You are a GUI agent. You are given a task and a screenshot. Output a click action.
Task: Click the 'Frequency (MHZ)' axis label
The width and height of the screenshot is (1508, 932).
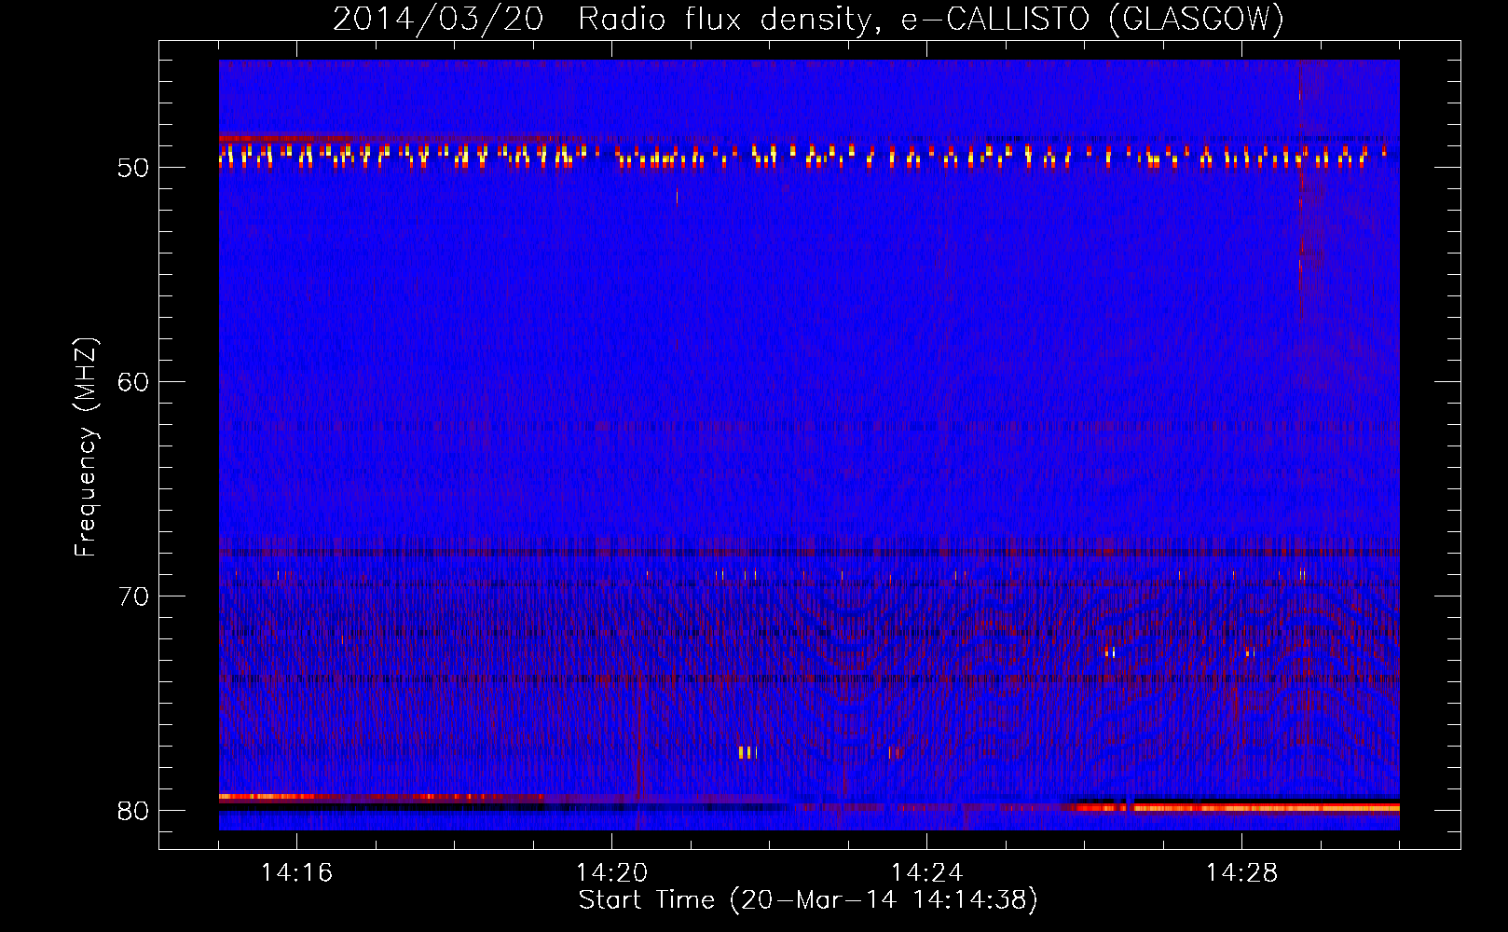86,447
